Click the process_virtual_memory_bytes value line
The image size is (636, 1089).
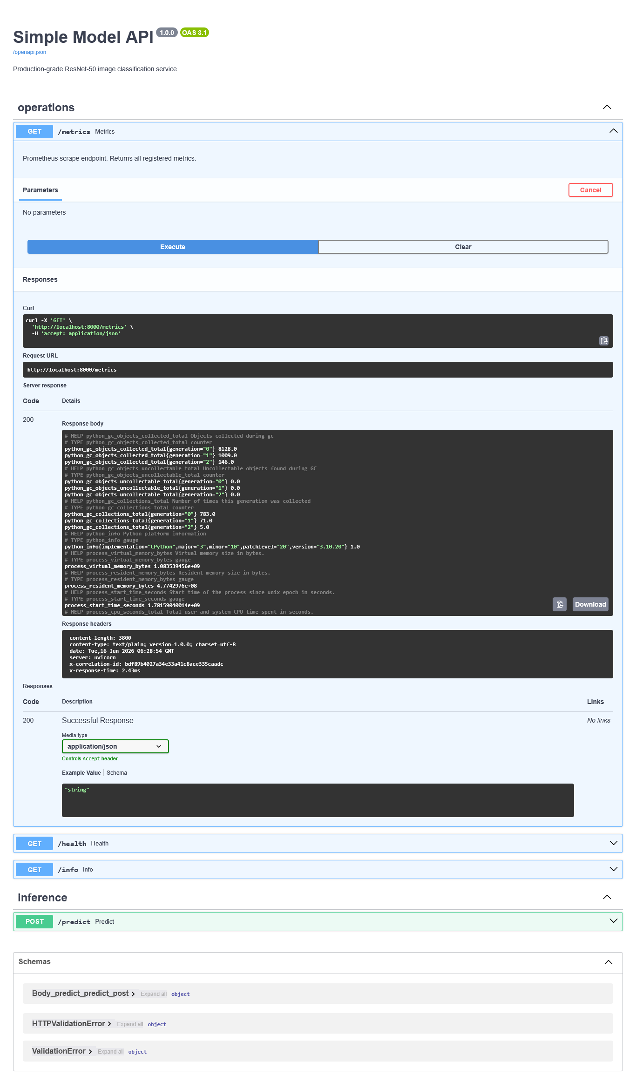(x=132, y=566)
